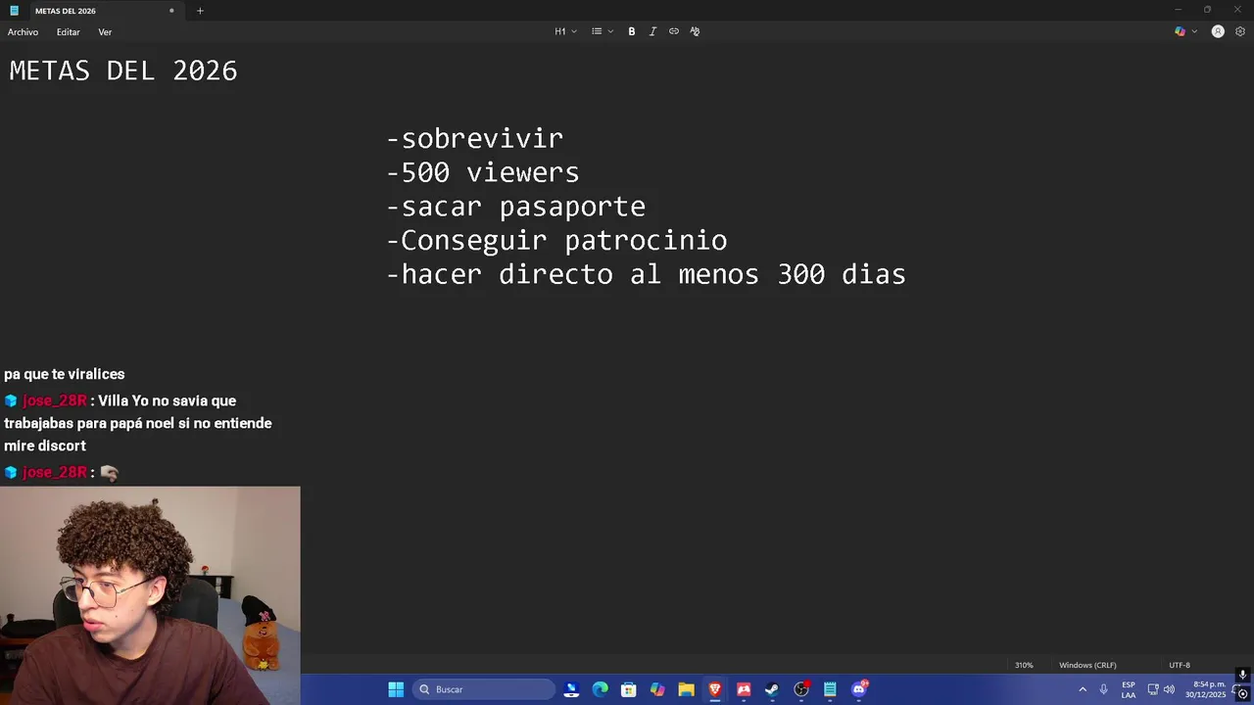Screen dimensions: 1254x705
Task: Open the clock showing 8:54 p.m.
Action: coord(1205,689)
